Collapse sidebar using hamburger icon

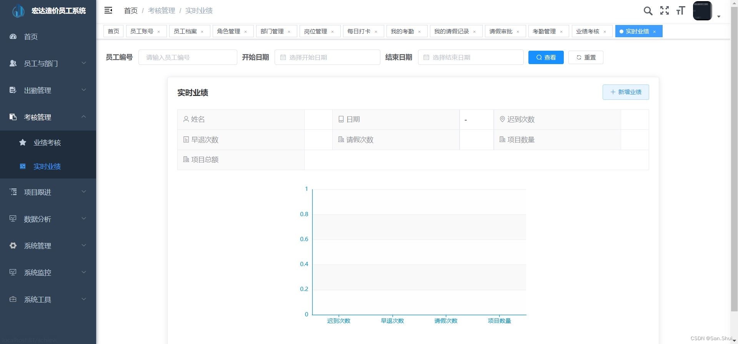click(x=108, y=10)
